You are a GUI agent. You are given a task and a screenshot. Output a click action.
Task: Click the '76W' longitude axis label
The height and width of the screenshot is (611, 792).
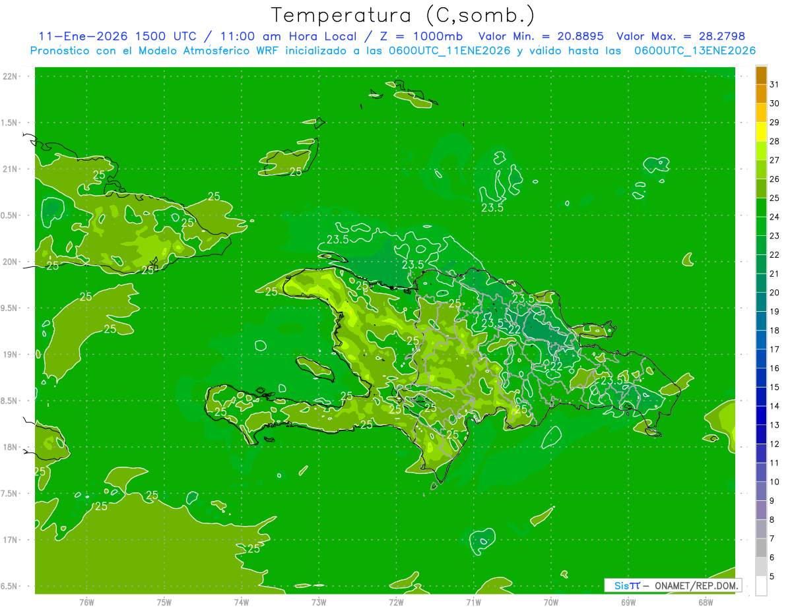click(86, 602)
